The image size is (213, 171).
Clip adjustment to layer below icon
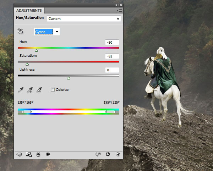[38, 154]
